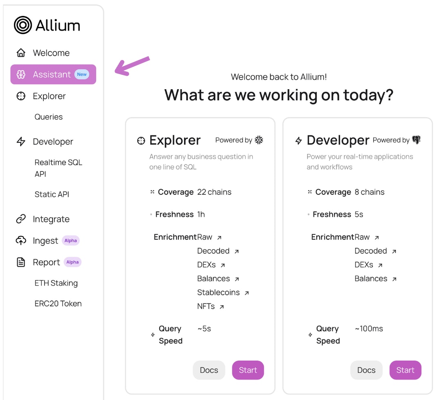Click the Assistant brain icon
This screenshot has height=400, width=437.
pos(21,74)
